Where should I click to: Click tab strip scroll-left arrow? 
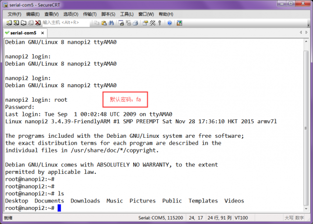[301, 33]
